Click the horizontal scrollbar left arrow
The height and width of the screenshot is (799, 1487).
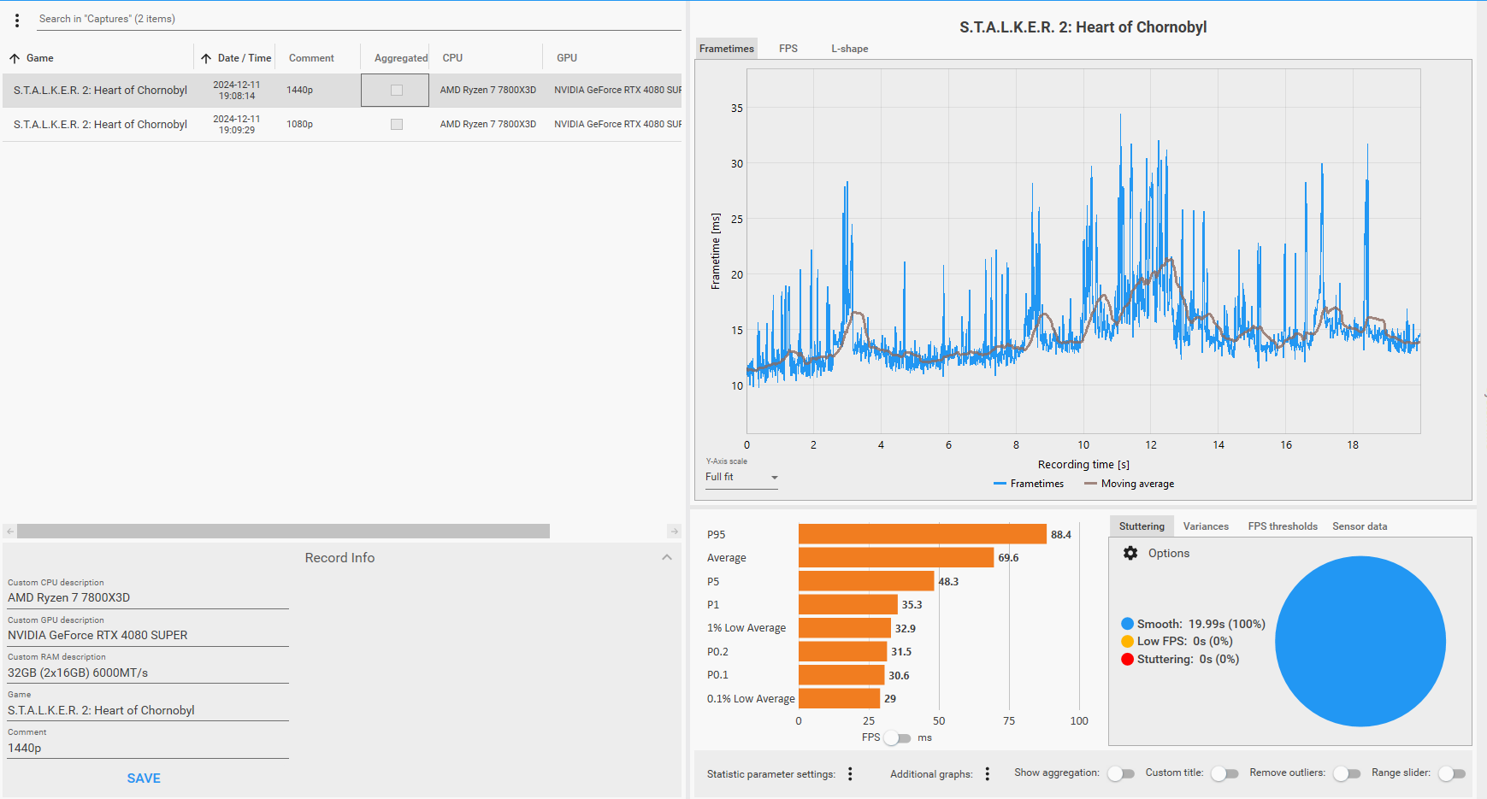pyautogui.click(x=10, y=532)
